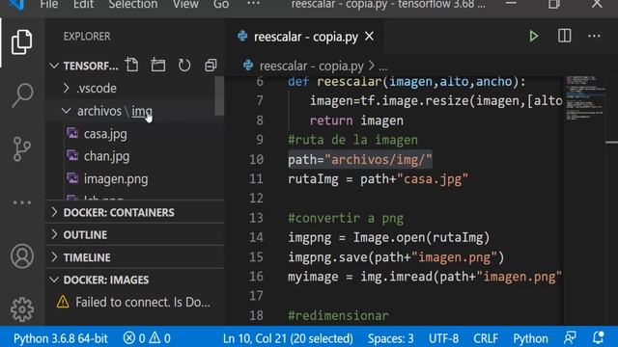Split the editor to the right
The width and height of the screenshot is (618, 347).
point(564,36)
